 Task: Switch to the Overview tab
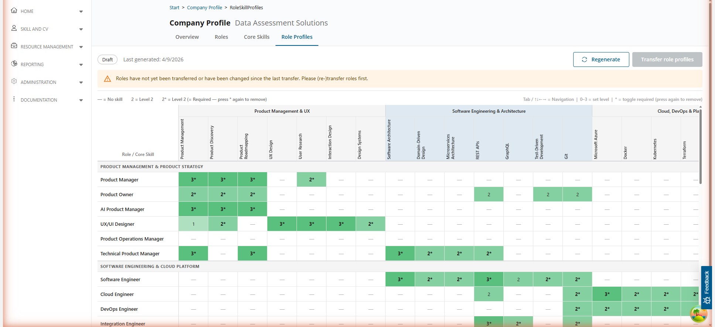point(187,37)
